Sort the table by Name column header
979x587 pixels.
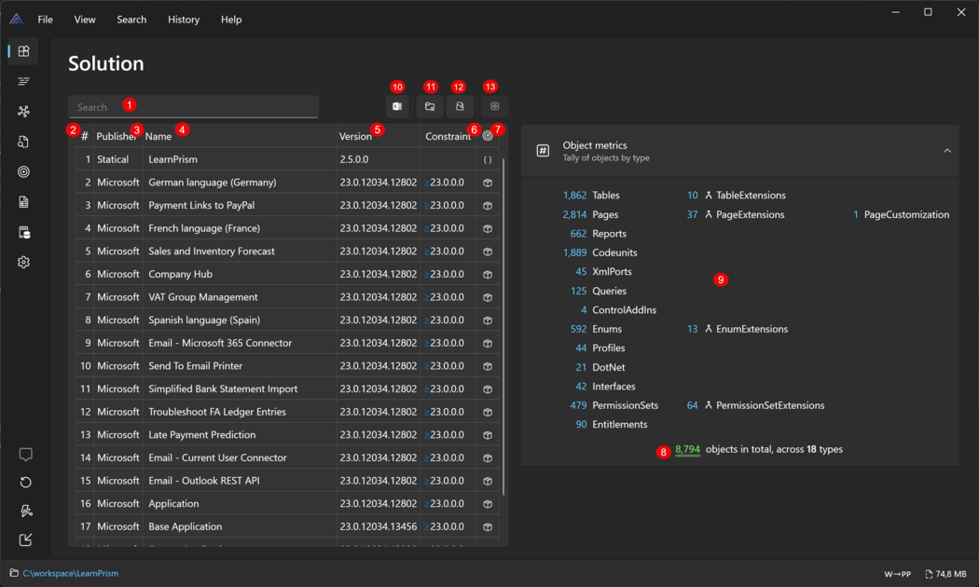(x=159, y=136)
